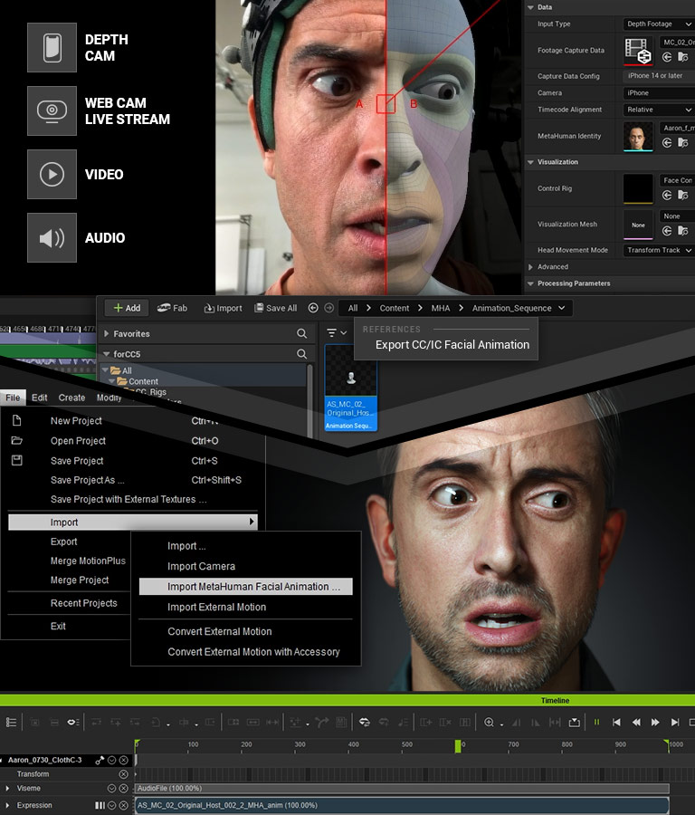Image resolution: width=695 pixels, height=815 pixels.
Task: Click the pause button in timeline
Action: click(x=596, y=722)
